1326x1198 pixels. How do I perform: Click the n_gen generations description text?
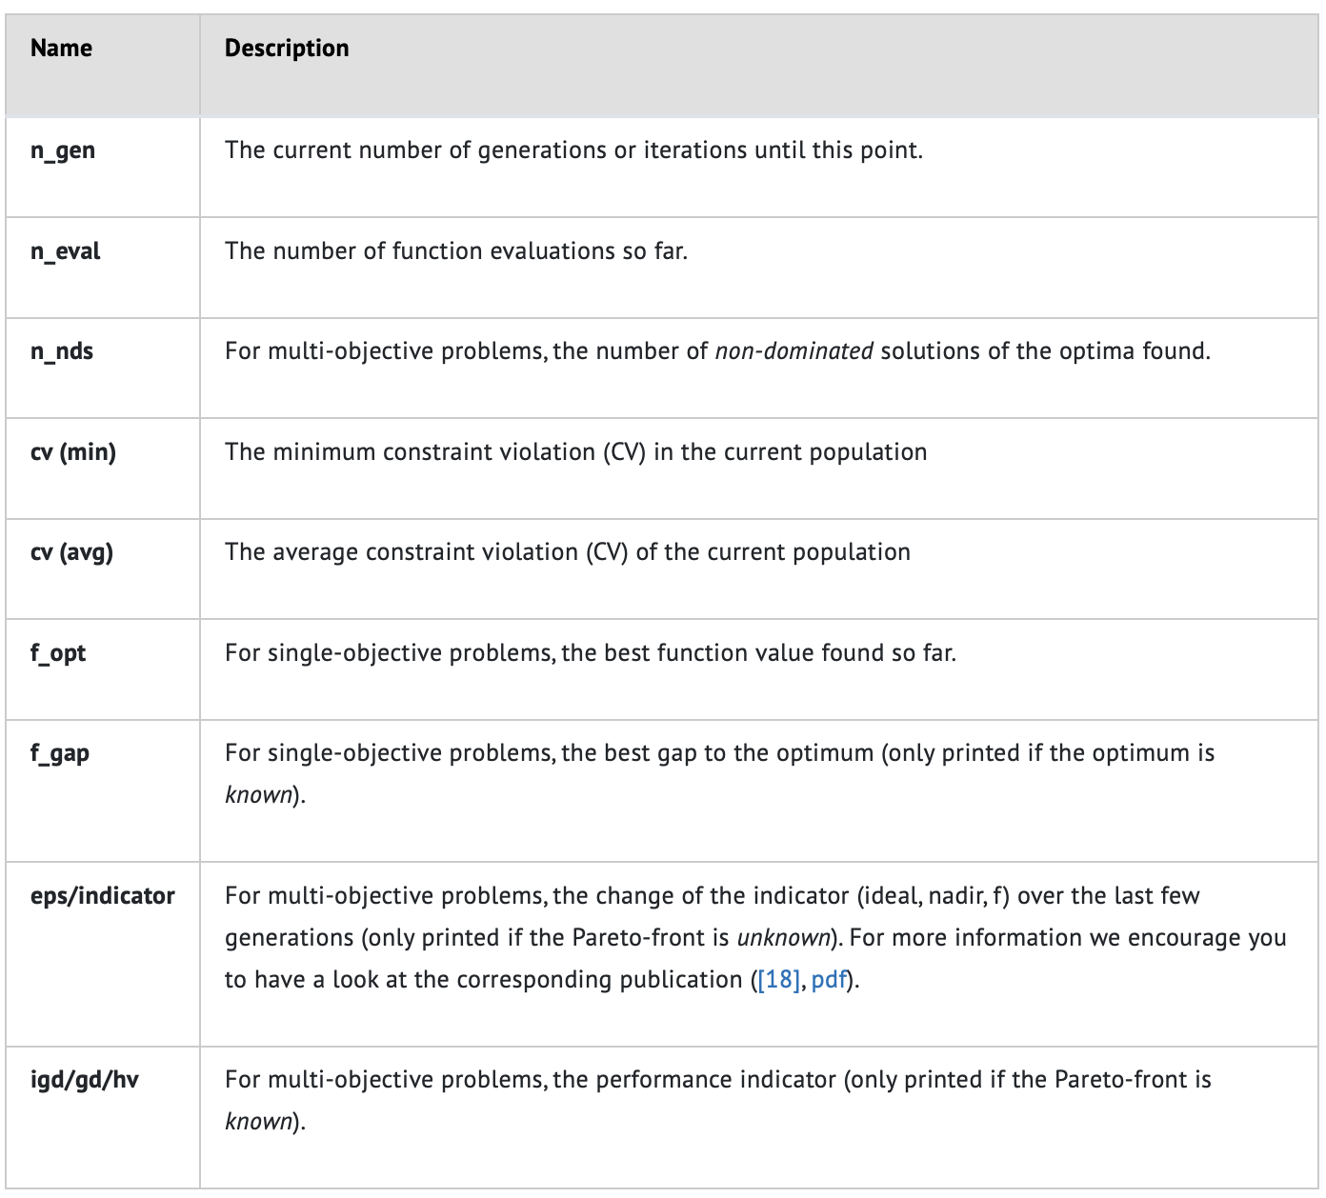pyautogui.click(x=573, y=151)
